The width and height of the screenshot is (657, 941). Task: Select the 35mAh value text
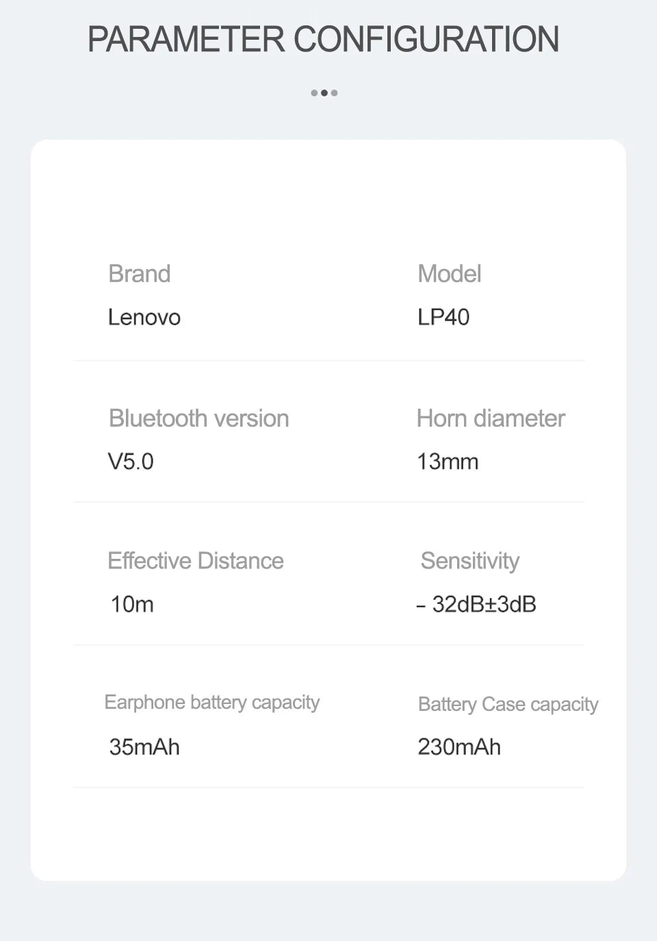144,746
